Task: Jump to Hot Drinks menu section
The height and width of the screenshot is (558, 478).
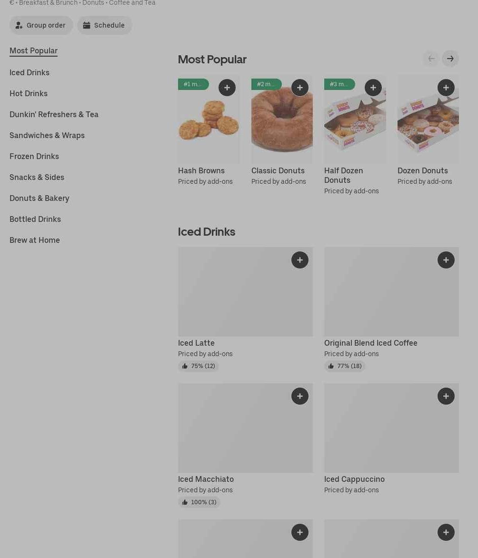Action: pyautogui.click(x=29, y=94)
